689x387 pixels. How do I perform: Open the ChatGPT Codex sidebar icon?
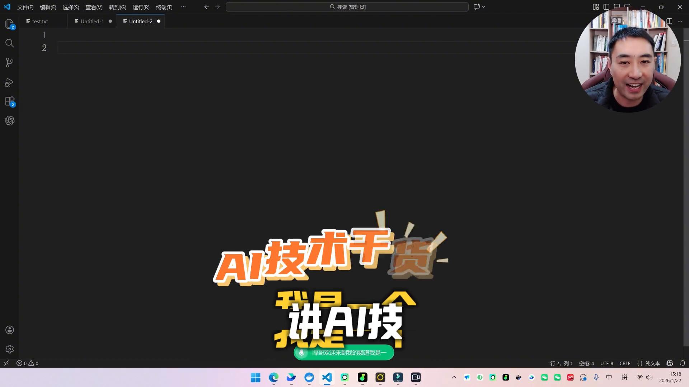pyautogui.click(x=10, y=121)
